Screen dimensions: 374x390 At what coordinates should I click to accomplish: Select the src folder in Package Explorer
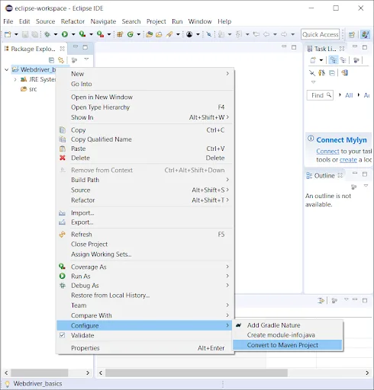click(28, 89)
